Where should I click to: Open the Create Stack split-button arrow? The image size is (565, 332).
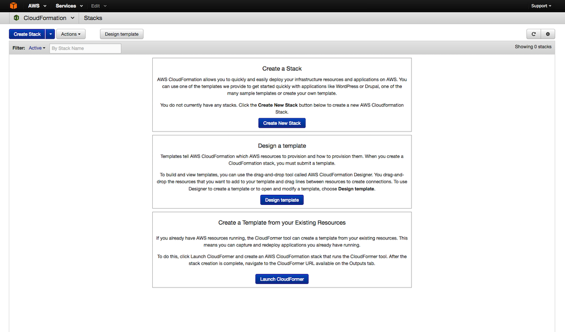tap(50, 34)
